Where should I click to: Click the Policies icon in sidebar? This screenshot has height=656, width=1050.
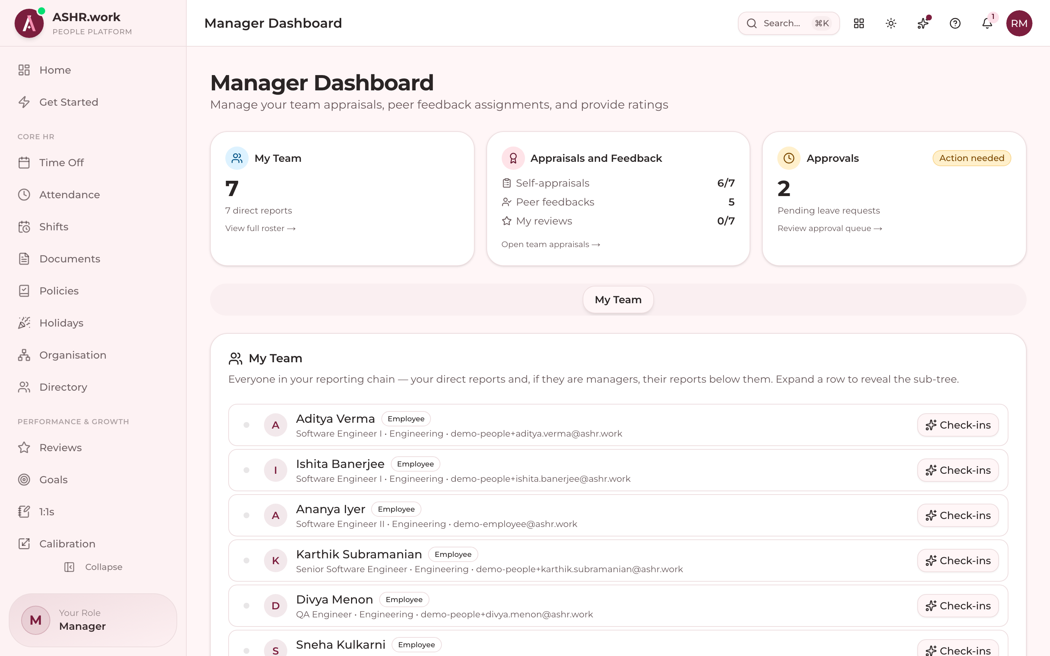pos(24,291)
